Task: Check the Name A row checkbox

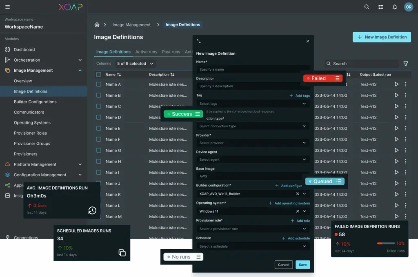Action: pos(99,84)
